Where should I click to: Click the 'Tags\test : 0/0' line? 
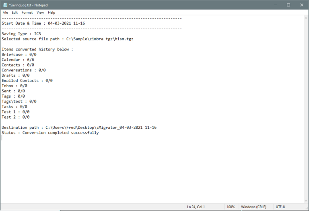(x=19, y=101)
